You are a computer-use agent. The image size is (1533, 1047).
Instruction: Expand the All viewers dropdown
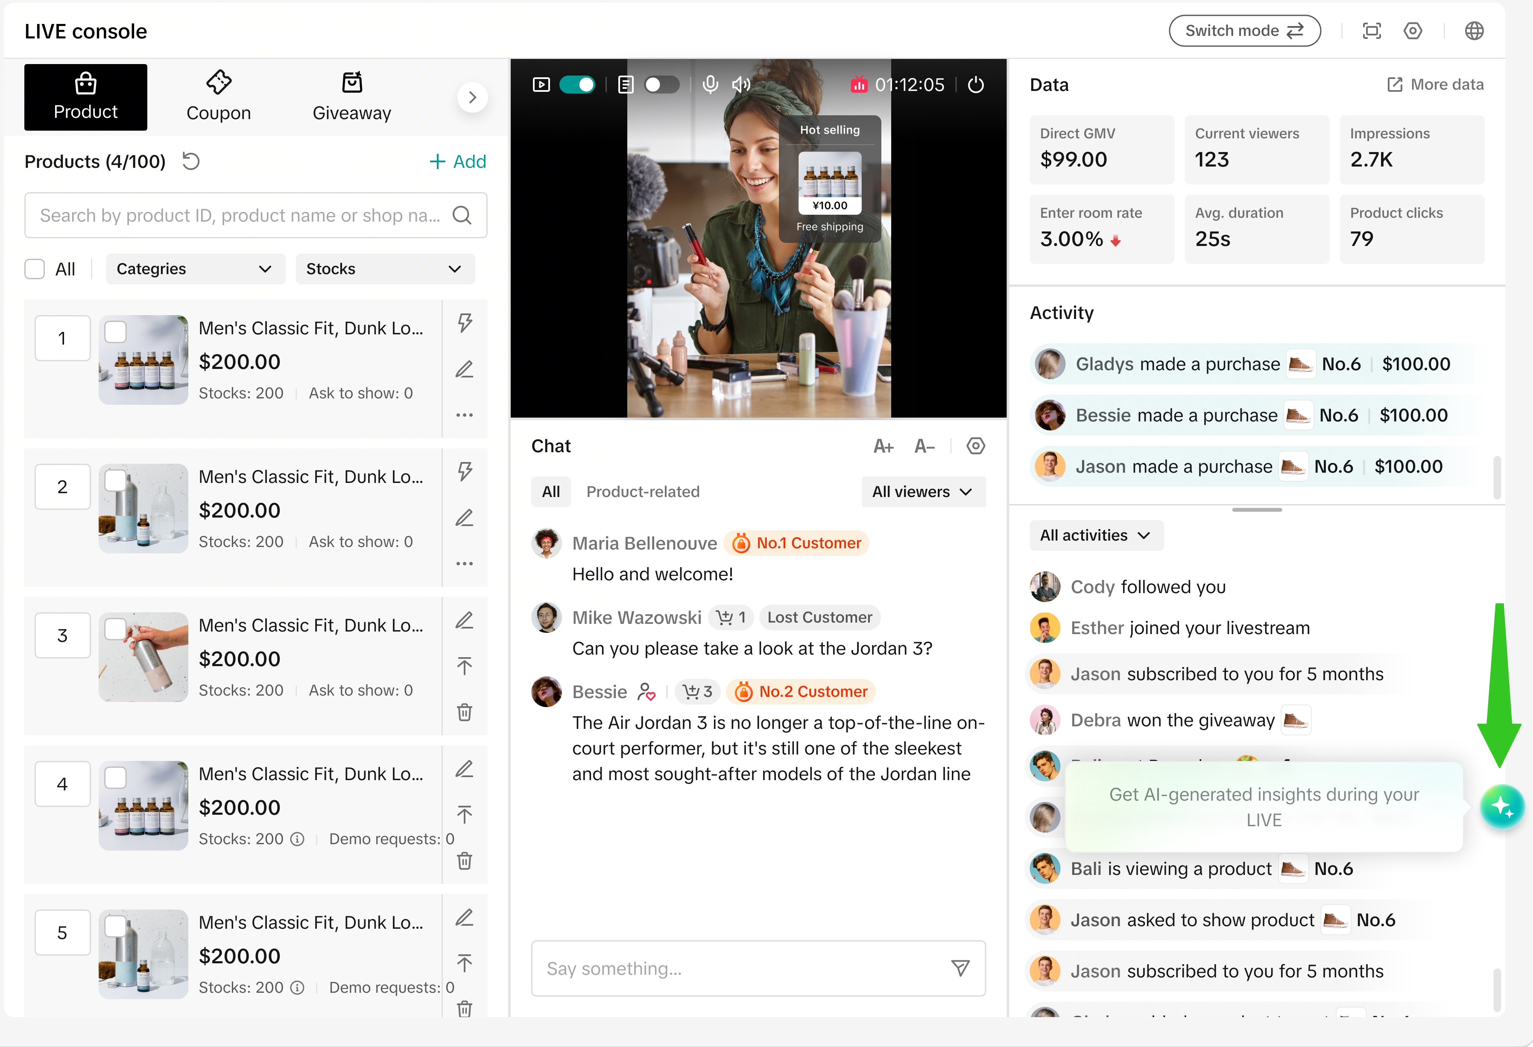coord(924,492)
